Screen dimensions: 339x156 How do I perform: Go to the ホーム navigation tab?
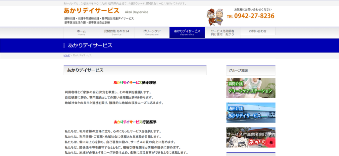tap(81, 33)
